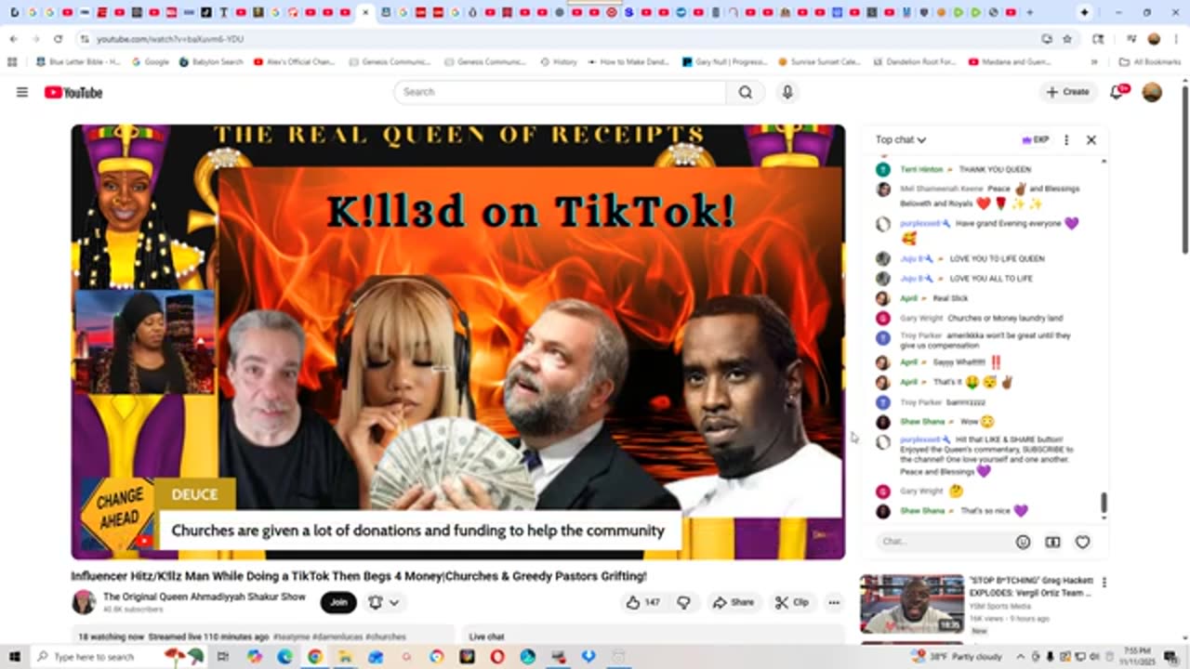This screenshot has height=669, width=1190.
Task: Open How to Make Dandelion bookmark
Action: pos(628,61)
